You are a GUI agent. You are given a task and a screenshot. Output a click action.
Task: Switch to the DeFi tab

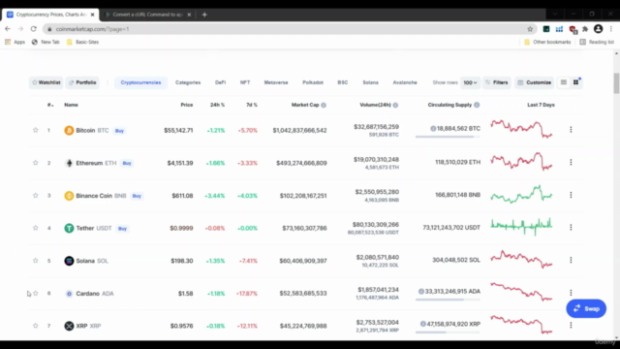[x=220, y=82]
